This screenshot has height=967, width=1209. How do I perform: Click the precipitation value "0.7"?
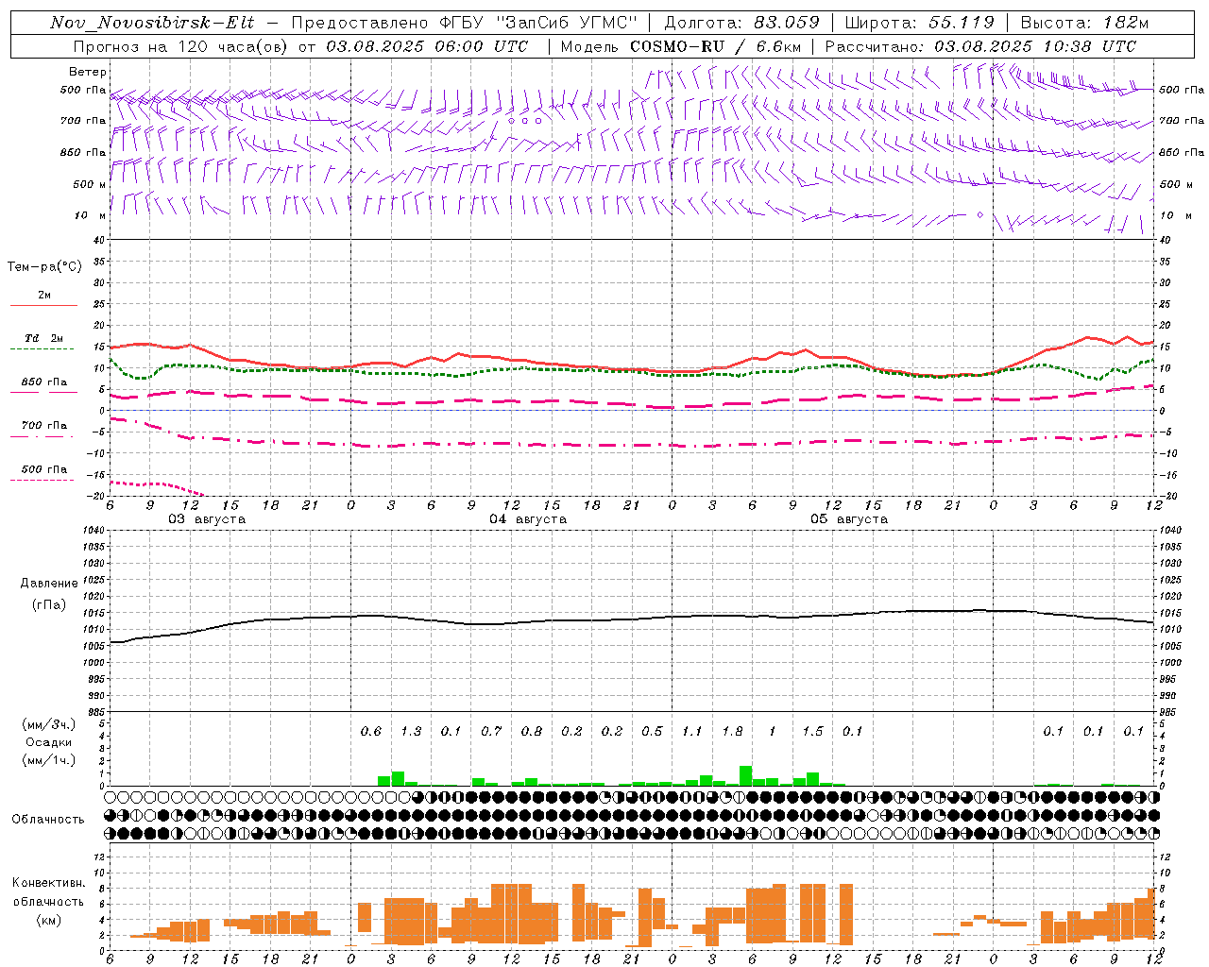[x=491, y=732]
